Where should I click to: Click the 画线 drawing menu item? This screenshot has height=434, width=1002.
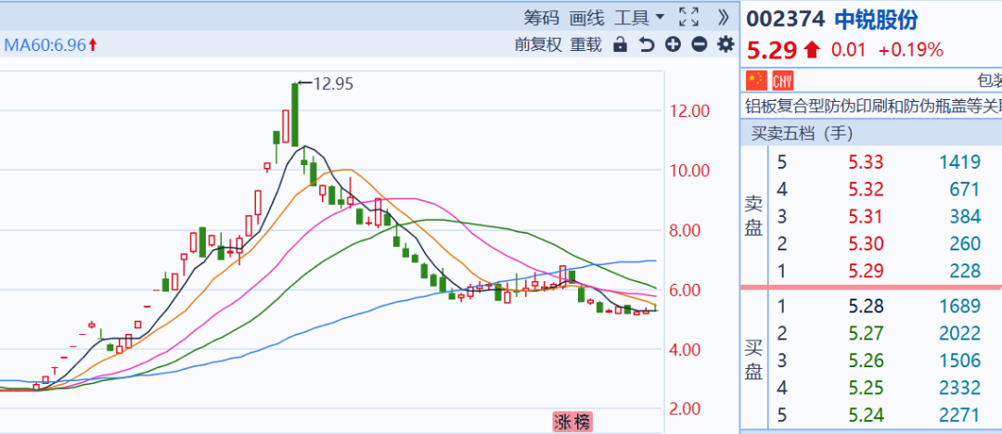586,18
